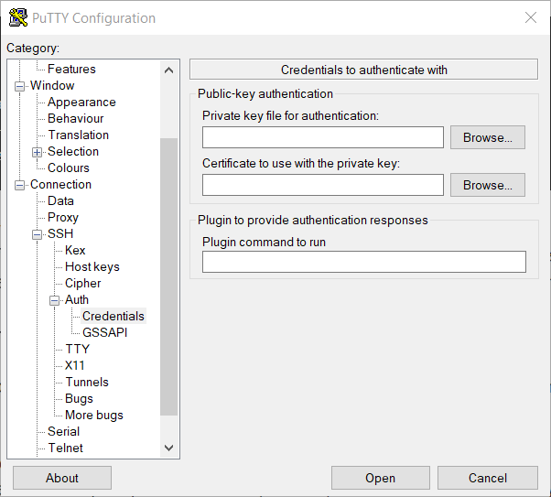Screen dimensions: 551x497
Task: Collapse the Auth tree node
Action: pos(54,300)
